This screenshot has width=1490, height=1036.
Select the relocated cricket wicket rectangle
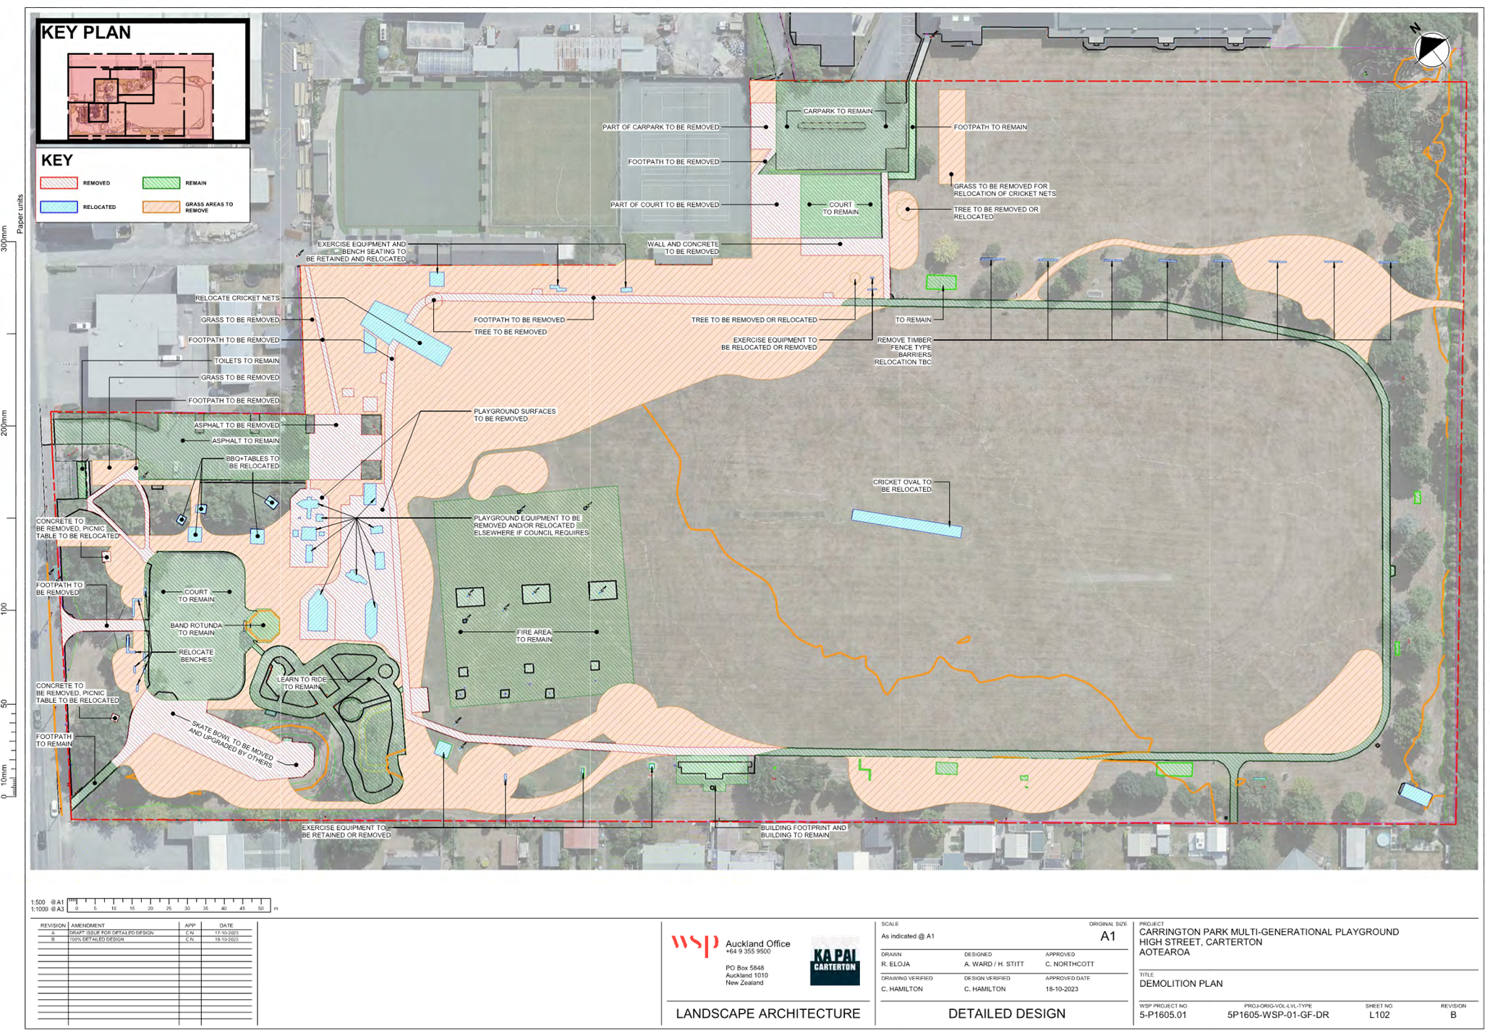pyautogui.click(x=906, y=523)
